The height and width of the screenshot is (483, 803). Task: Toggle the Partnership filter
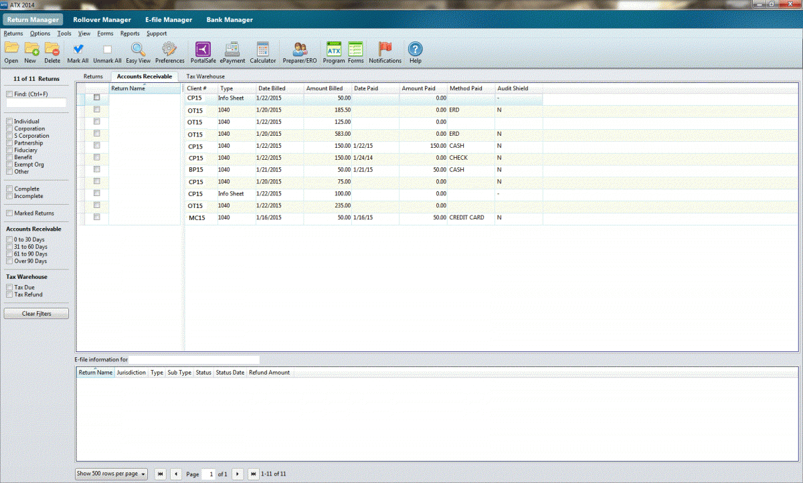point(9,143)
